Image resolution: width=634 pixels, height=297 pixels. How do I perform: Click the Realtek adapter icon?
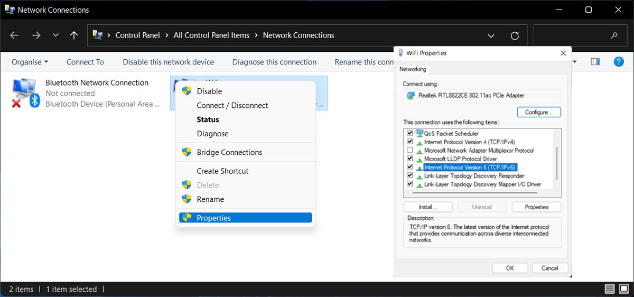[x=411, y=96]
